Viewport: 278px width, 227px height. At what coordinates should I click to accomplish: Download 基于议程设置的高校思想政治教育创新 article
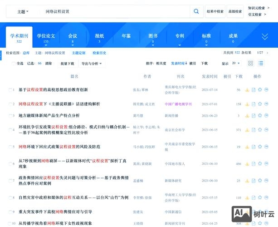pyautogui.click(x=247, y=90)
